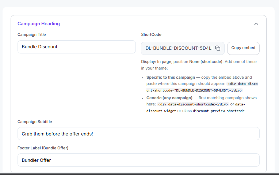Click the data-discount-widget code text
This screenshot has height=175, width=279.
[195, 107]
